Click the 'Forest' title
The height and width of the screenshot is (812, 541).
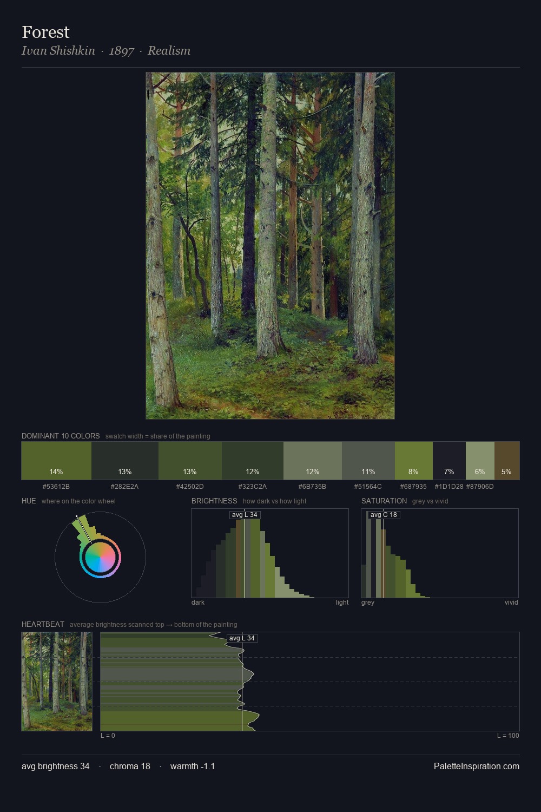pyautogui.click(x=45, y=32)
